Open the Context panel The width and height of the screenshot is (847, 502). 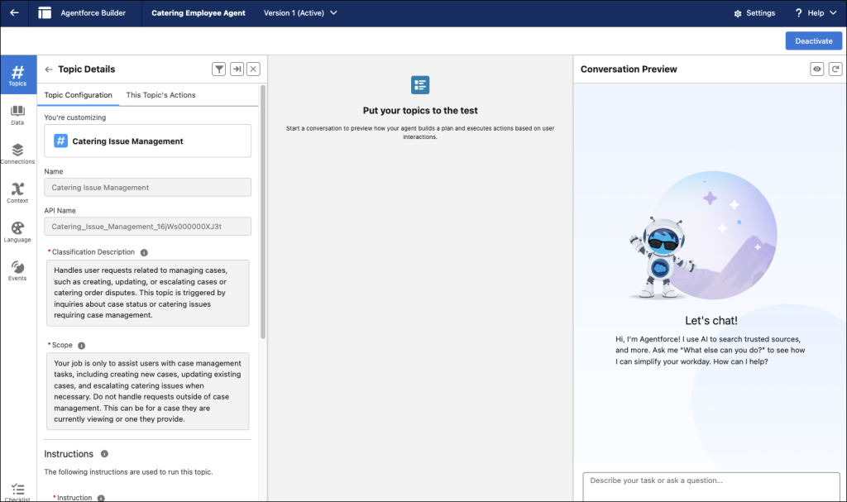coord(17,192)
